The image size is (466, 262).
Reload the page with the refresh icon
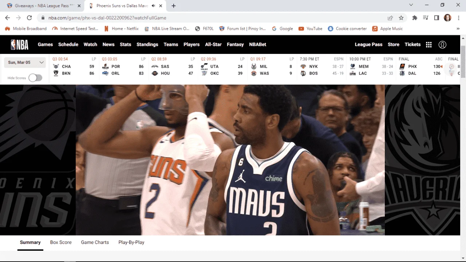pos(29,18)
